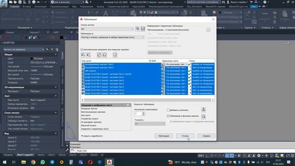Switch to the Чертеж1 document tab
This screenshot has height=166, width=295.
pos(35,32)
